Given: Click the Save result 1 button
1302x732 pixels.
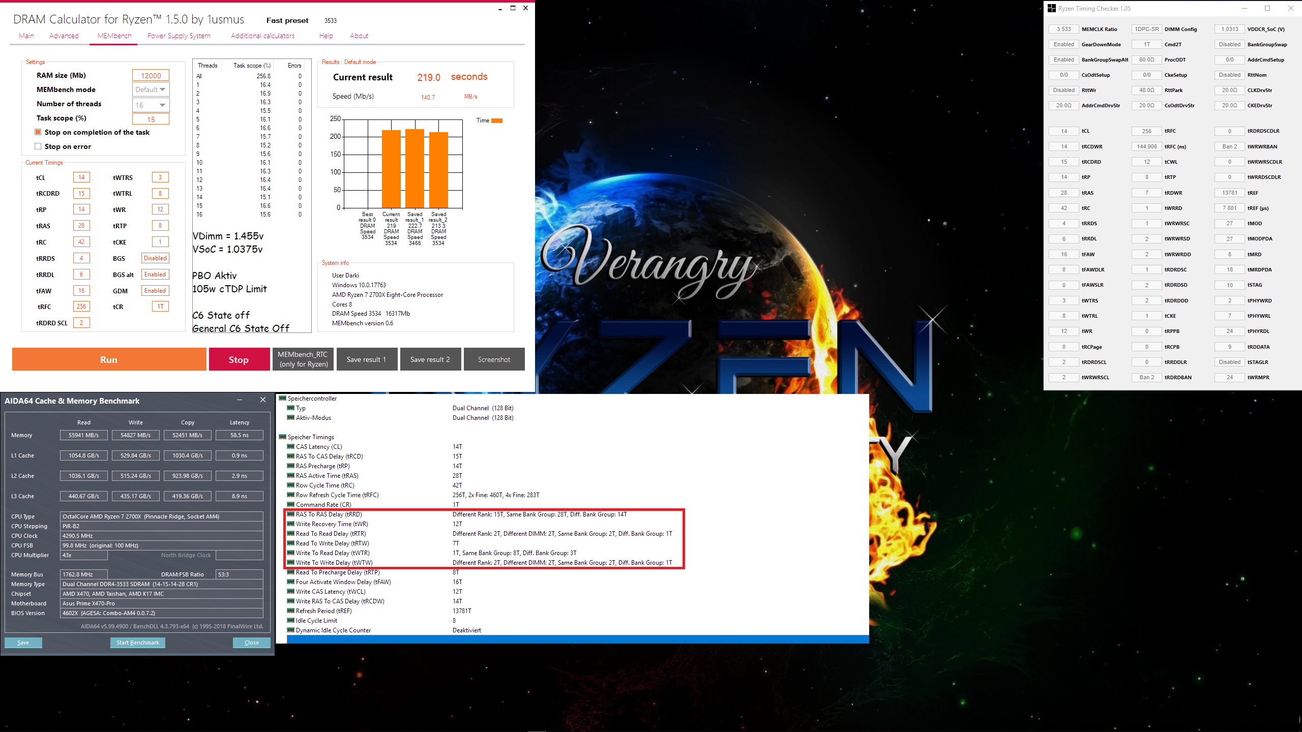Looking at the screenshot, I should click(366, 359).
